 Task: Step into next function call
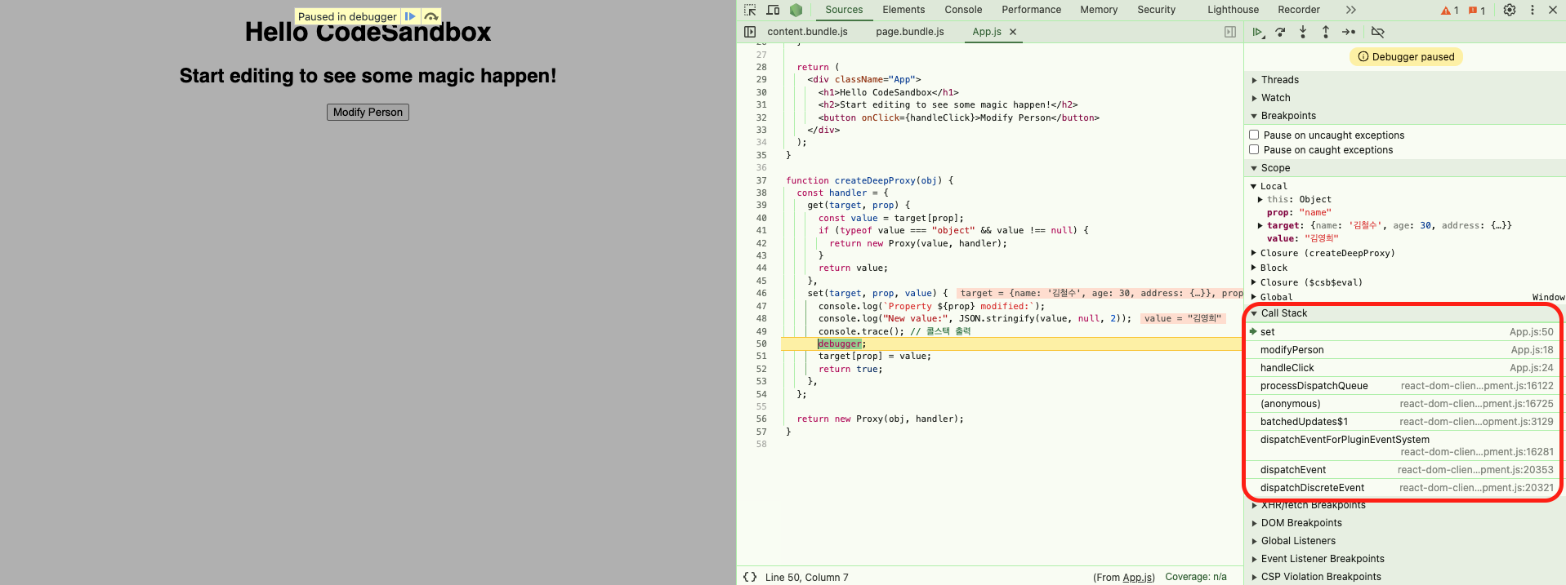pos(1303,32)
